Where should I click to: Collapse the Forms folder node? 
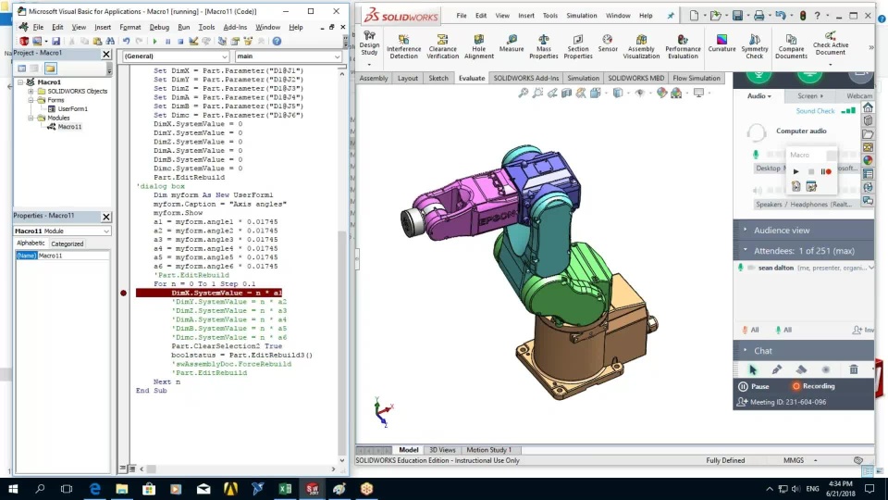[31, 100]
